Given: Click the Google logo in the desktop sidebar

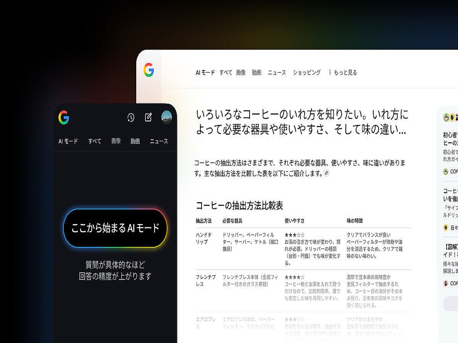Looking at the screenshot, I should point(148,70).
